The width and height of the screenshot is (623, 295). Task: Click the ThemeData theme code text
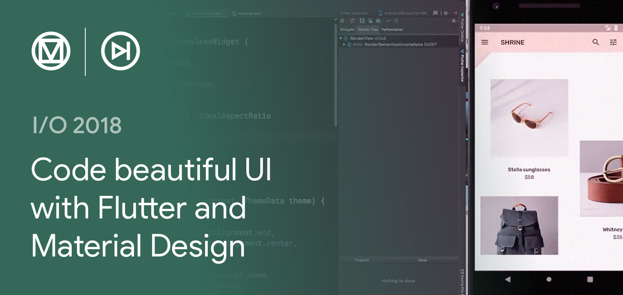coord(280,201)
